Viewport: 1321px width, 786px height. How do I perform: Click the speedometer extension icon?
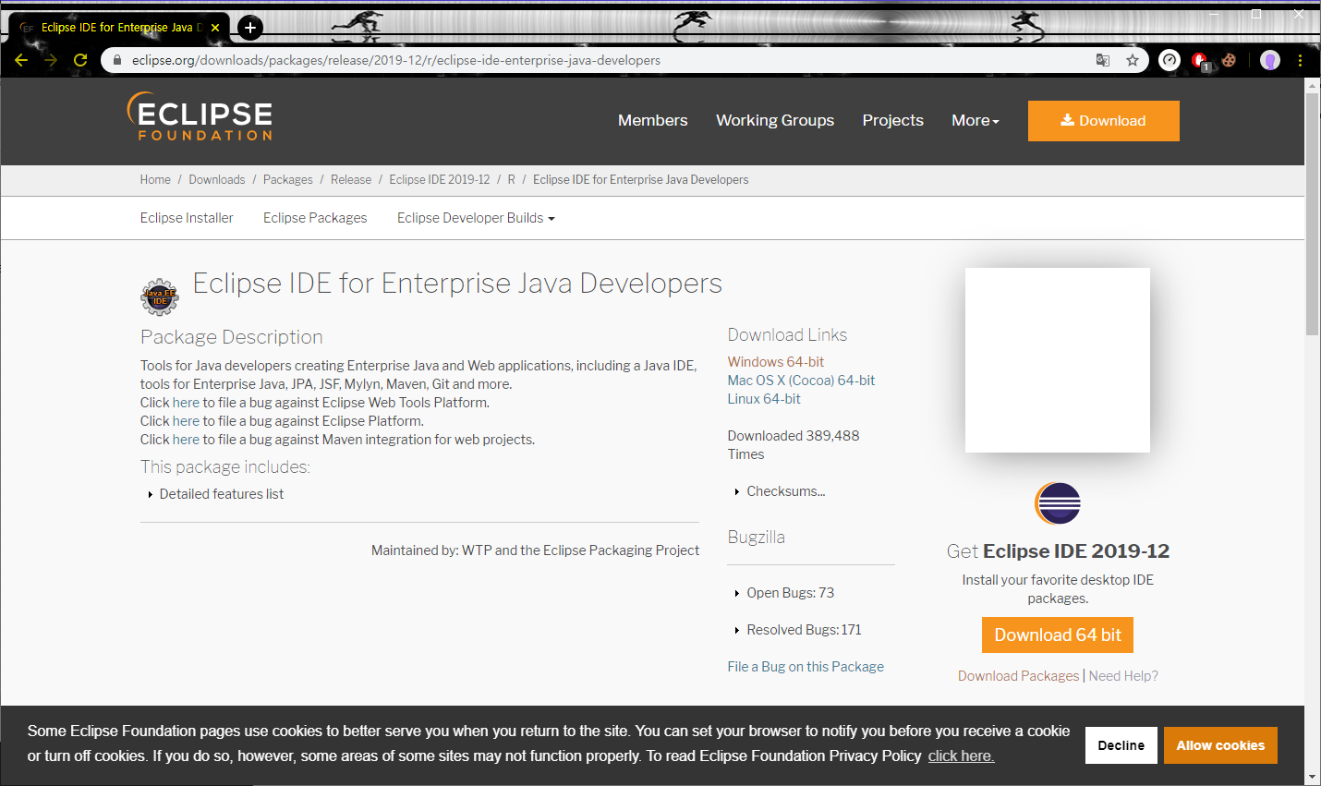point(1170,60)
